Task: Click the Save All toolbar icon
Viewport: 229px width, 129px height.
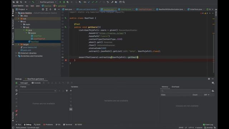Action: click(x=17, y=2)
